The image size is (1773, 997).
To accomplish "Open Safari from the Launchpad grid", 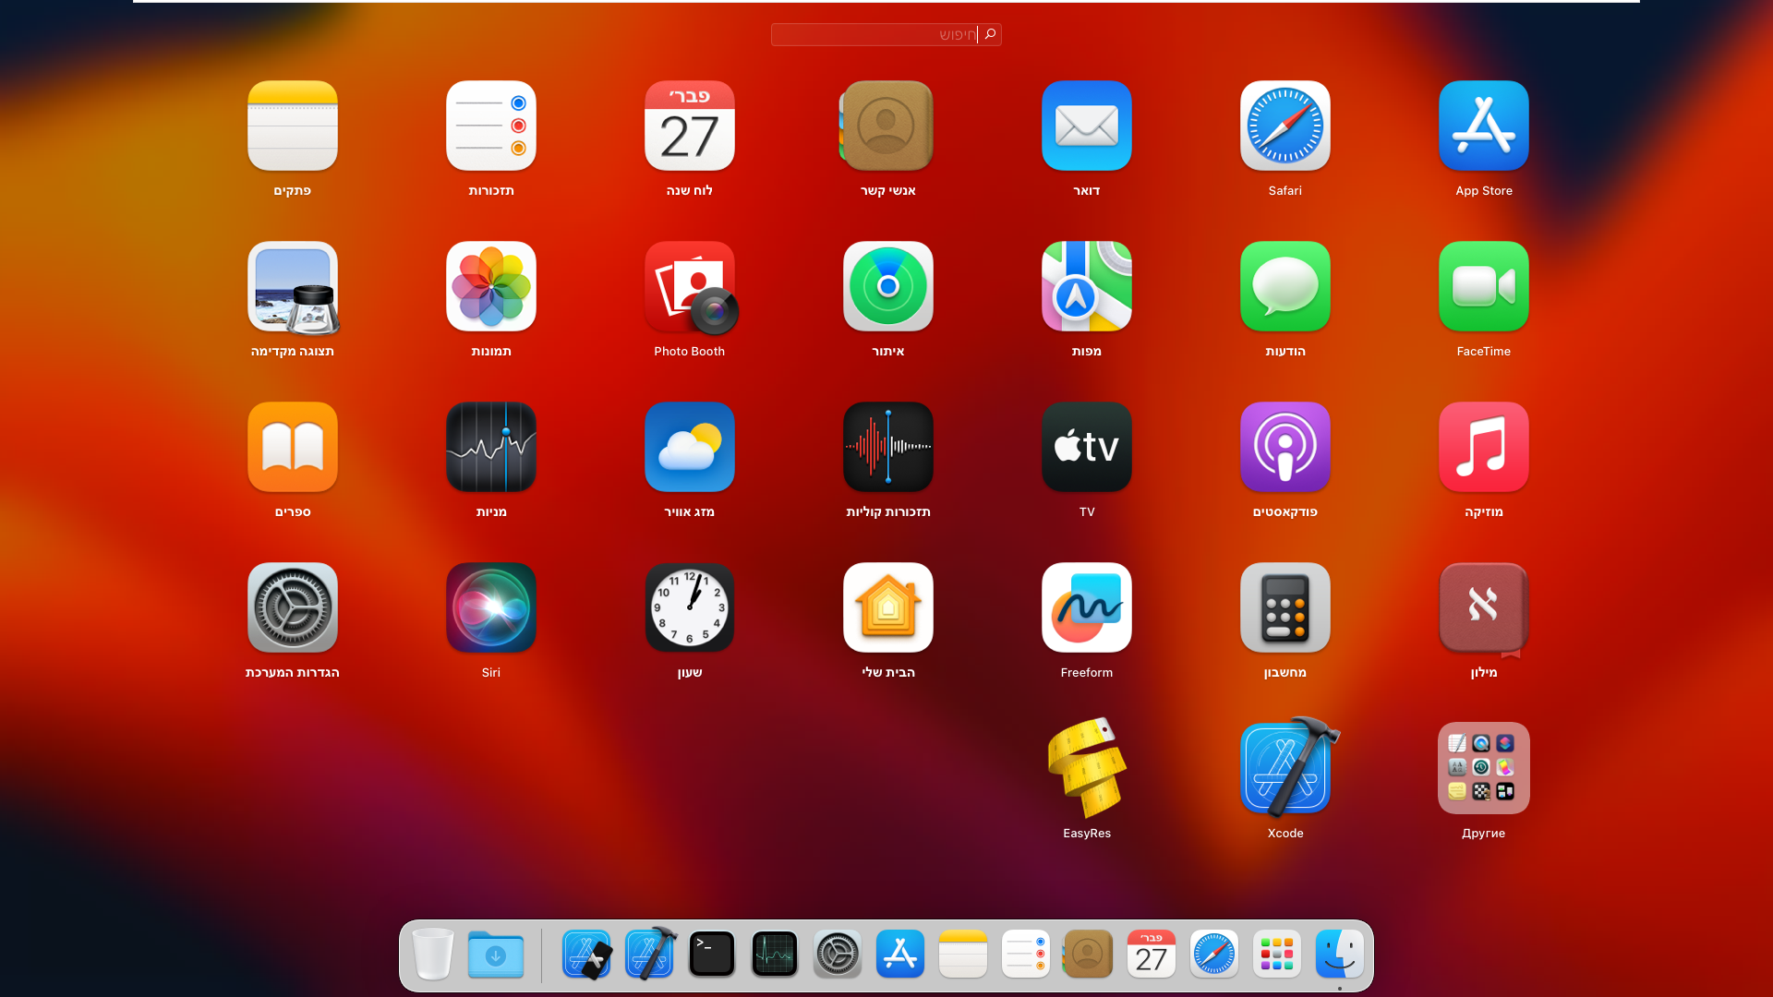I will [1285, 126].
